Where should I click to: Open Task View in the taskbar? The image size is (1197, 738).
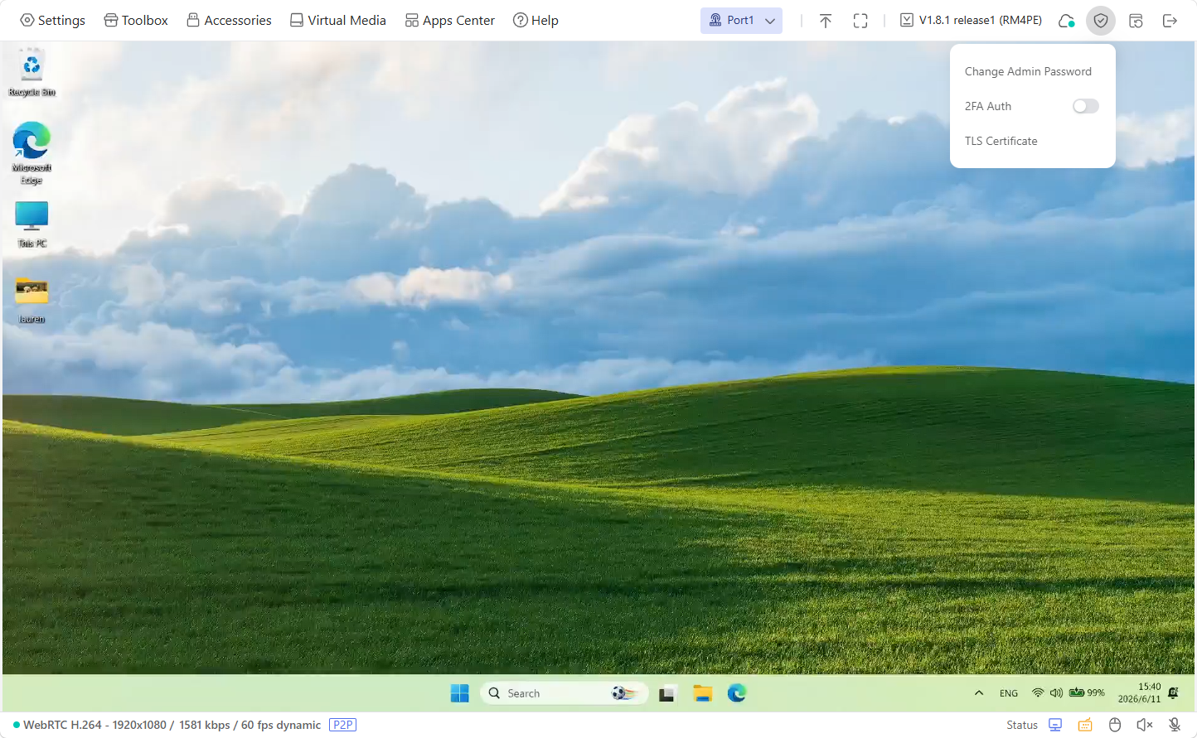point(666,693)
